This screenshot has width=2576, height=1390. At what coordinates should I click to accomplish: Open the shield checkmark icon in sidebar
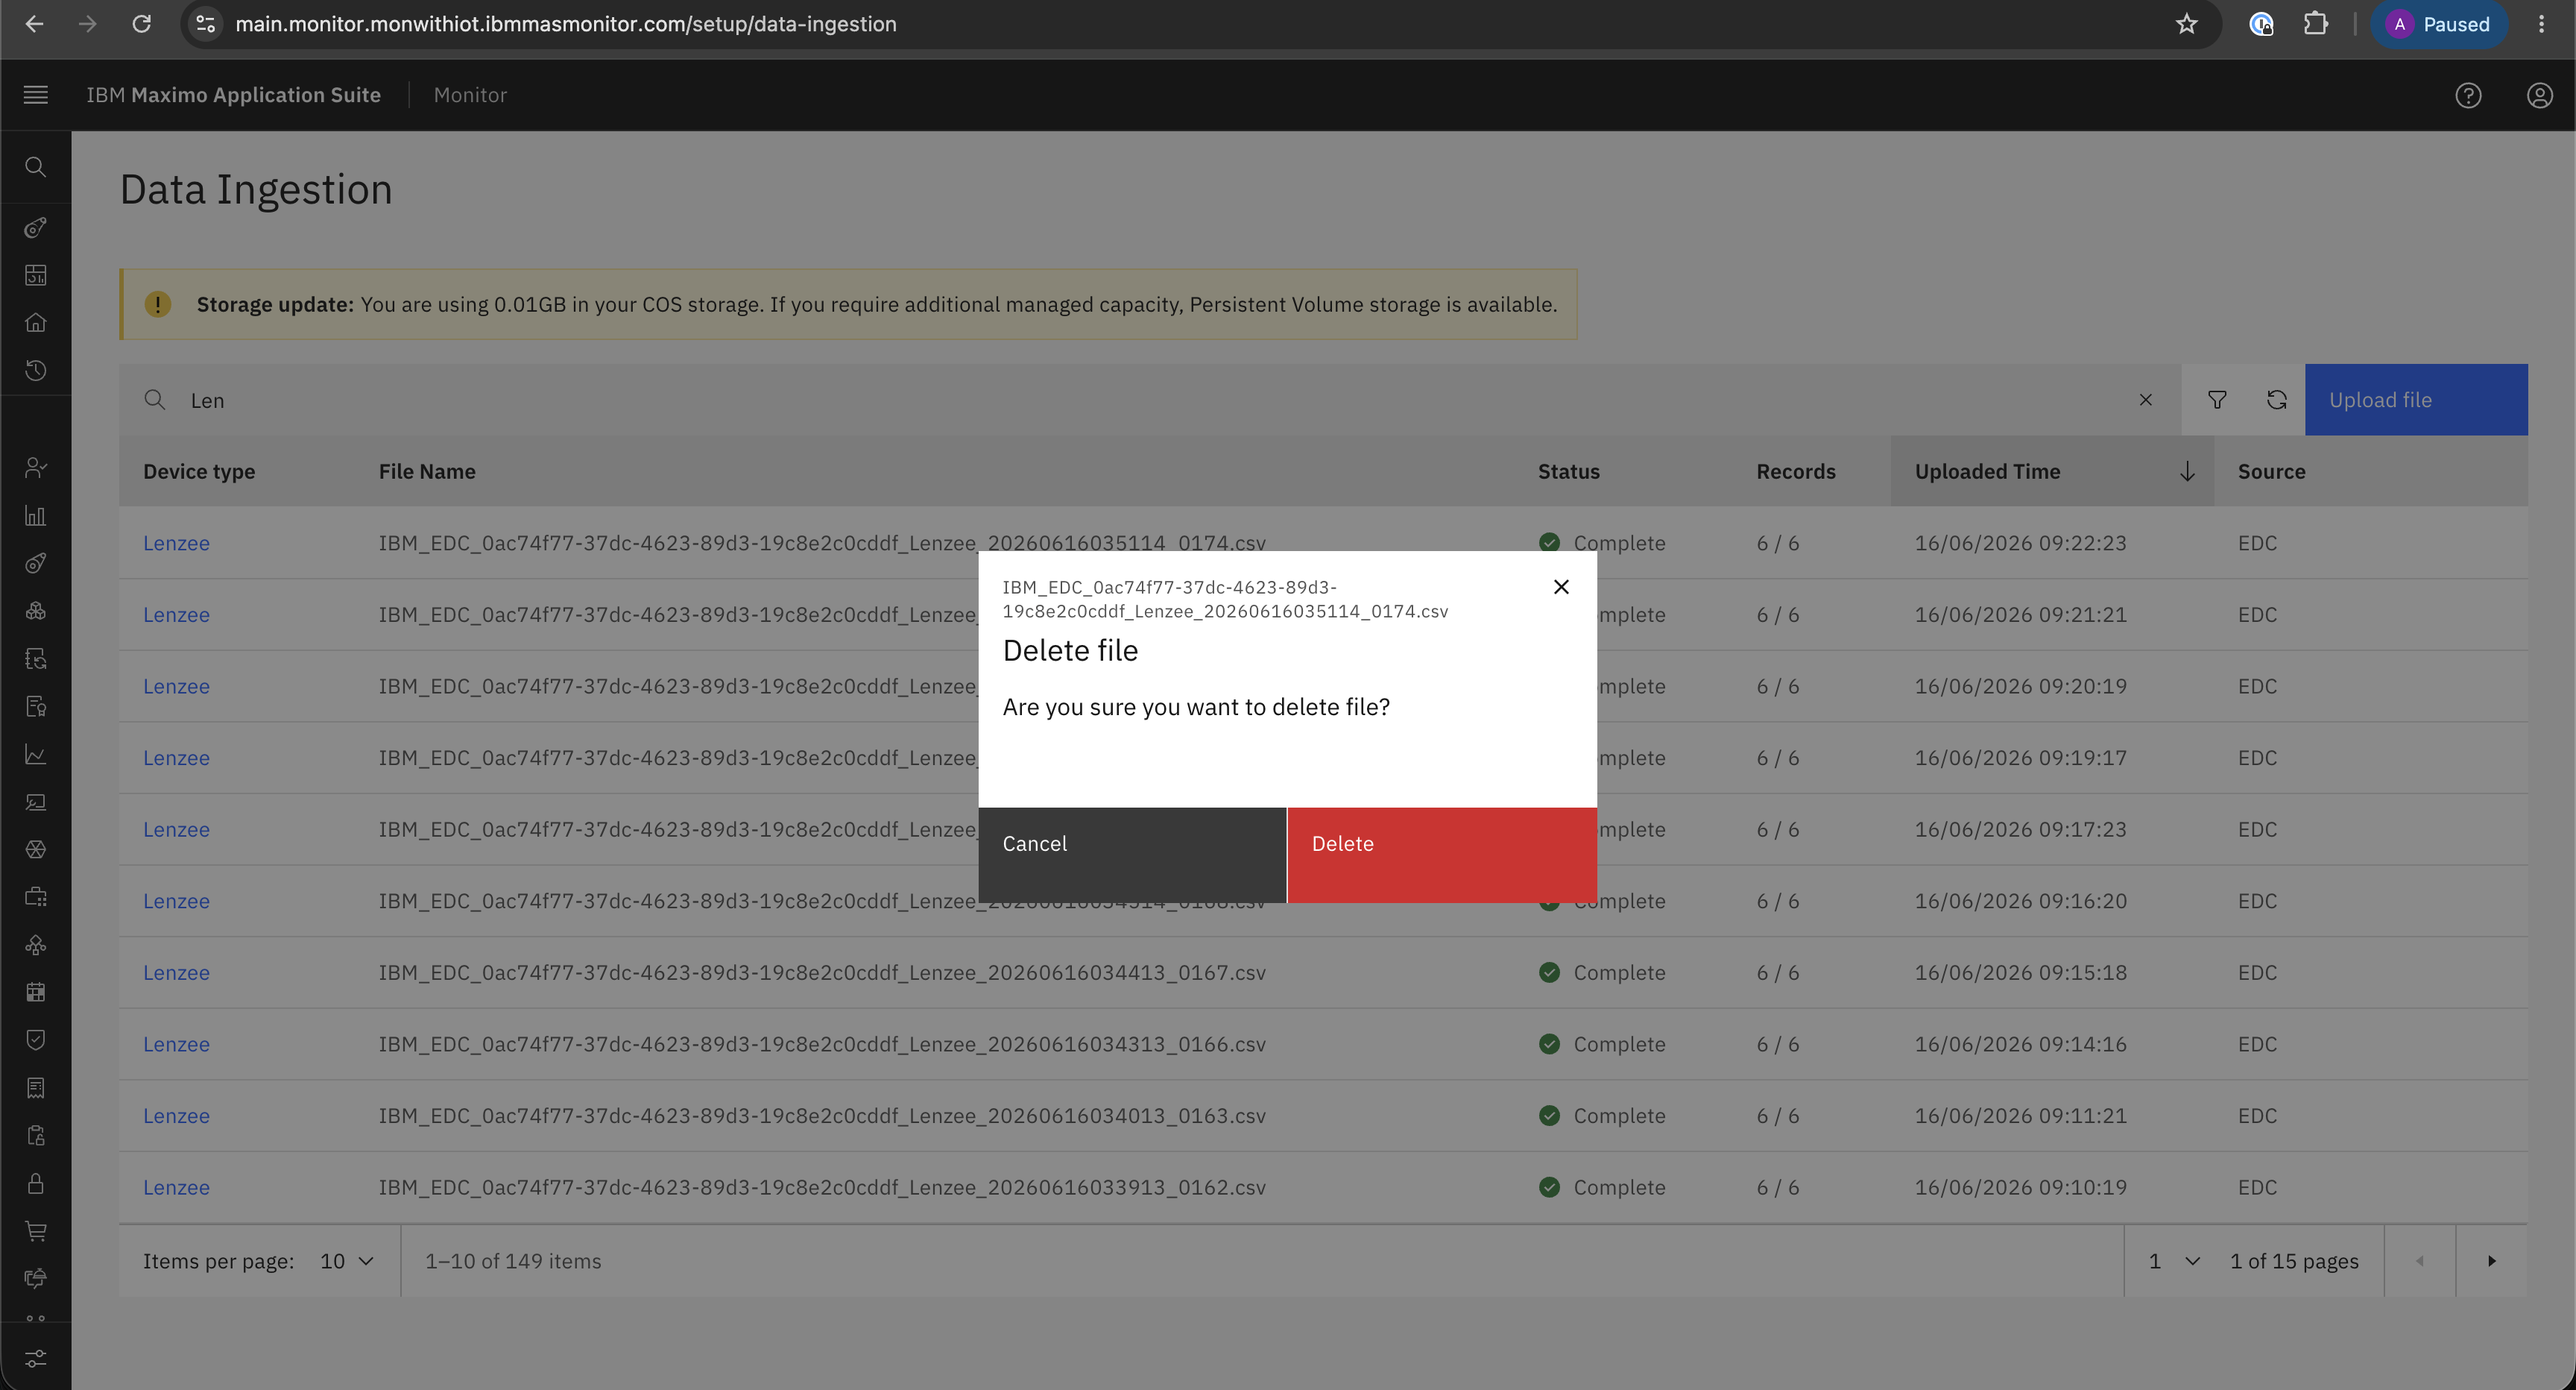point(36,1040)
